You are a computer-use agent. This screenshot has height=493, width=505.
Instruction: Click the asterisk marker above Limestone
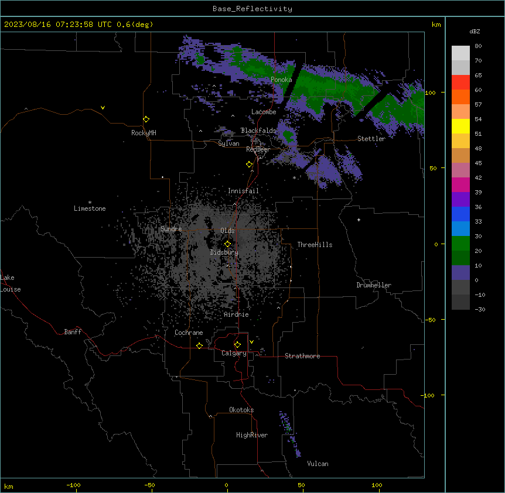(90, 203)
